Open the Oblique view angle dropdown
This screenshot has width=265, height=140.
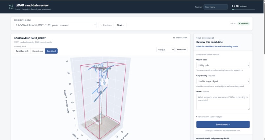click(165, 50)
